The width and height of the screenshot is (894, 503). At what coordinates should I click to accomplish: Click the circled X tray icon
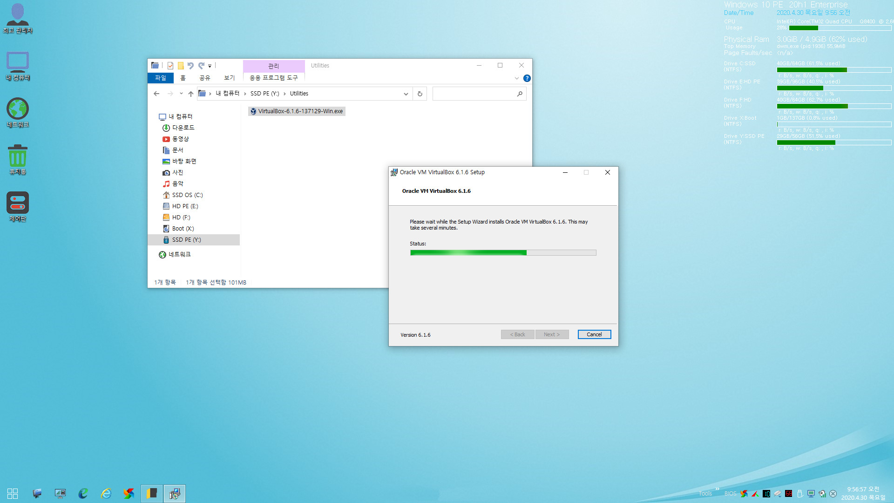[x=833, y=494]
